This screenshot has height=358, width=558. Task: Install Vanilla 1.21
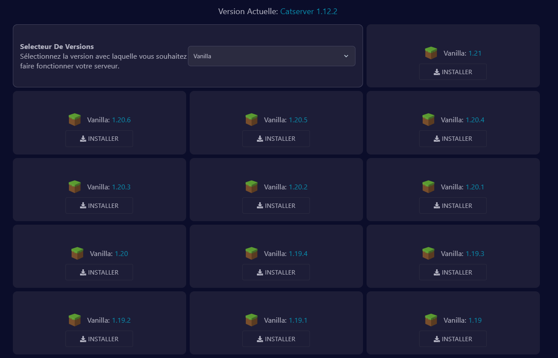point(453,72)
